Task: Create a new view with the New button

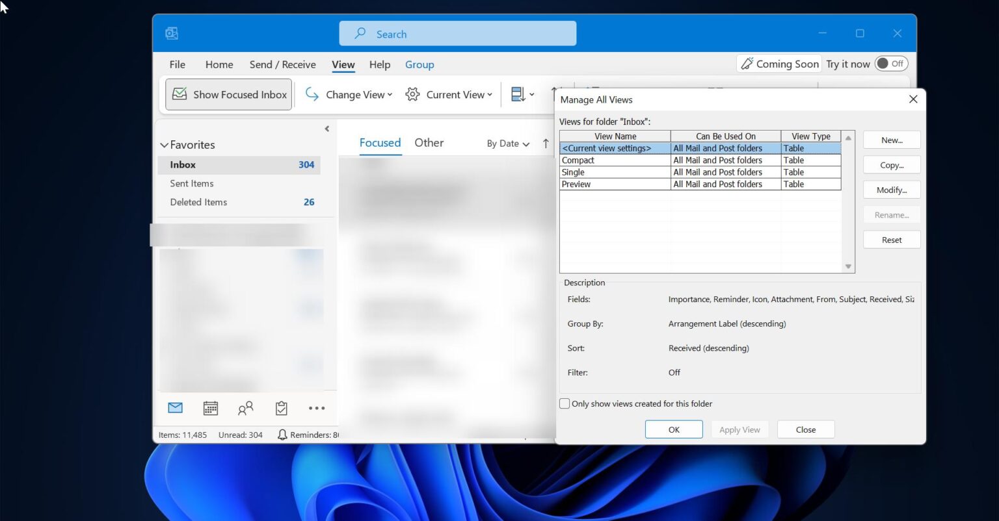Action: [891, 139]
